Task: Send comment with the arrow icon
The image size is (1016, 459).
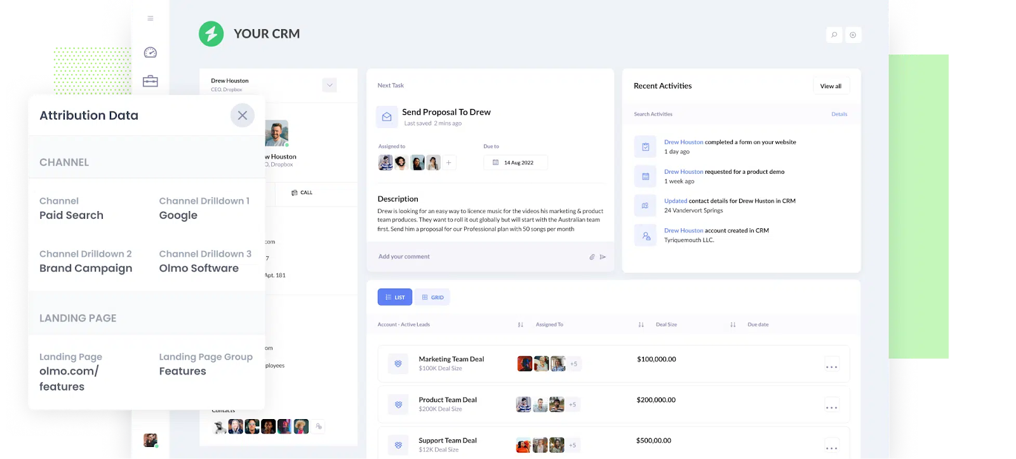Action: point(603,257)
